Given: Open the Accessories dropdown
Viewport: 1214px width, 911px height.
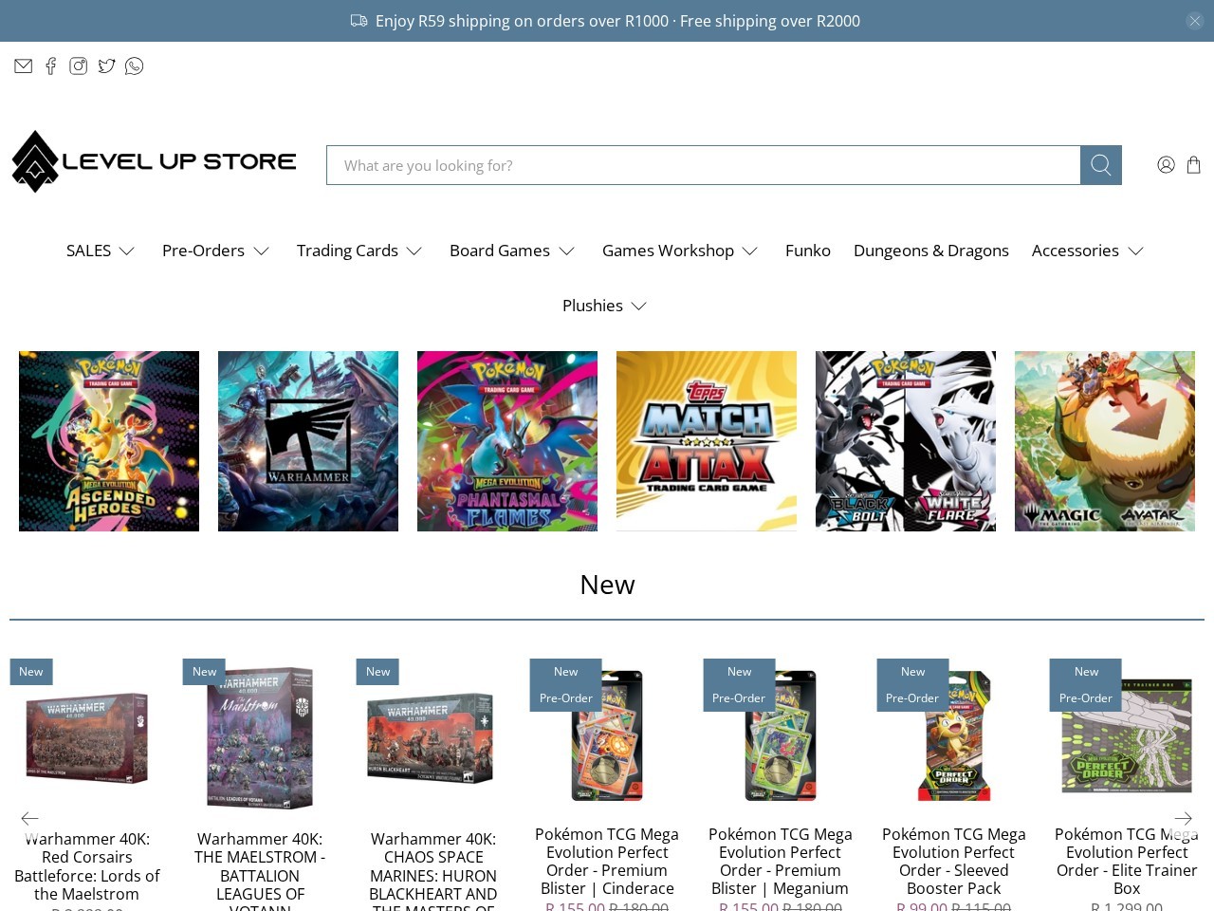Looking at the screenshot, I should coord(1076,251).
